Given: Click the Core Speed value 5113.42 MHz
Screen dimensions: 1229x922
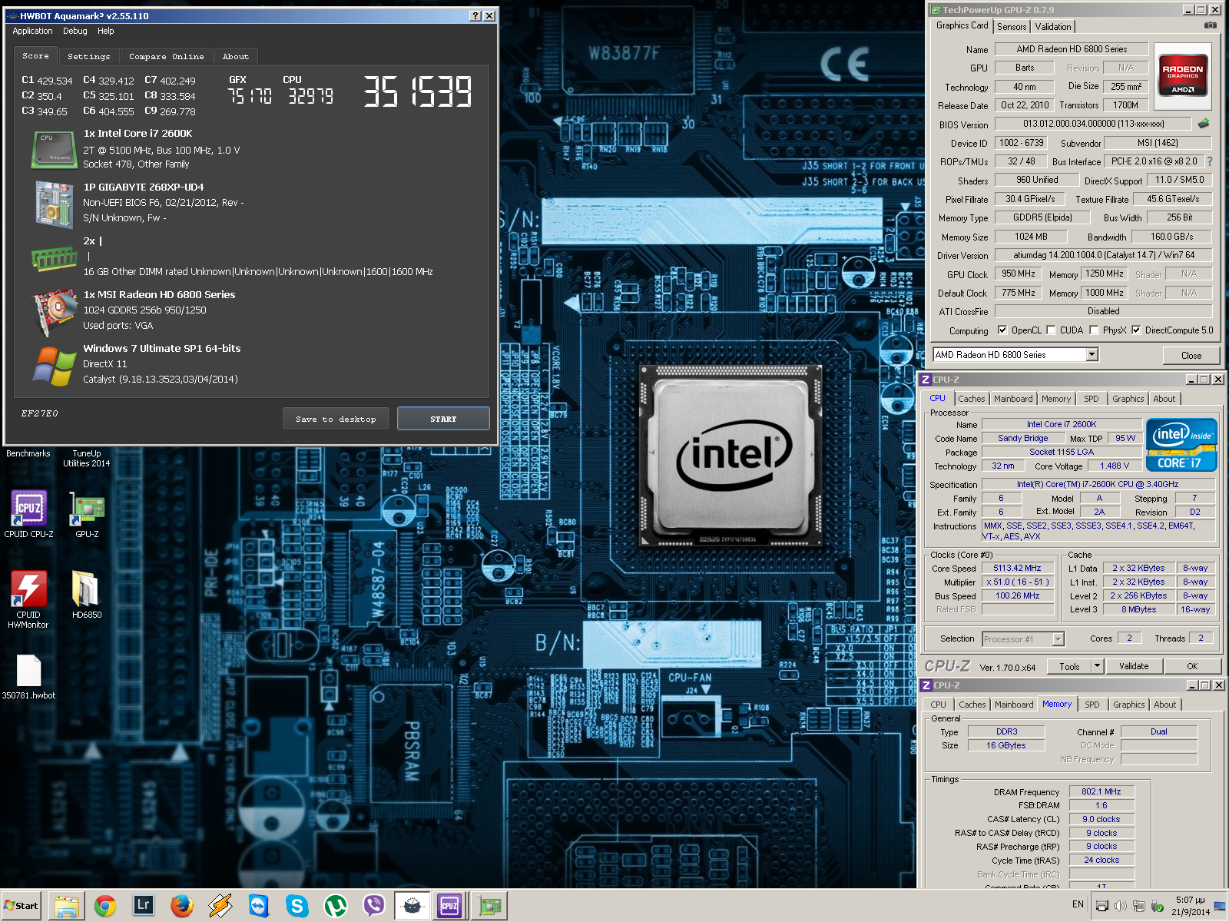Looking at the screenshot, I should tap(1017, 568).
